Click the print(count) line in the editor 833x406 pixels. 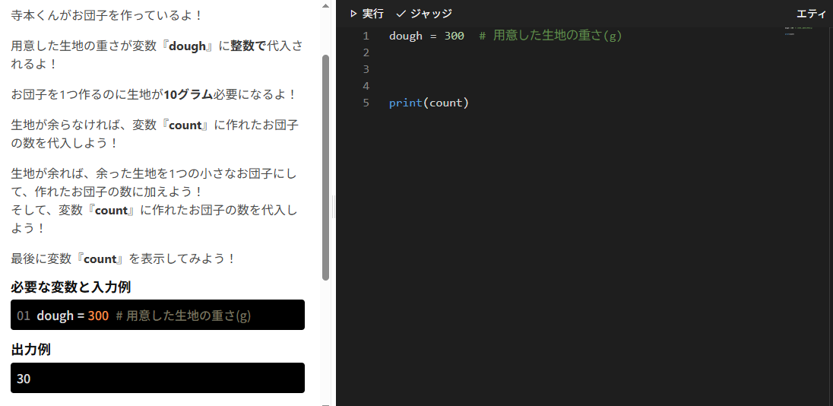click(x=429, y=103)
